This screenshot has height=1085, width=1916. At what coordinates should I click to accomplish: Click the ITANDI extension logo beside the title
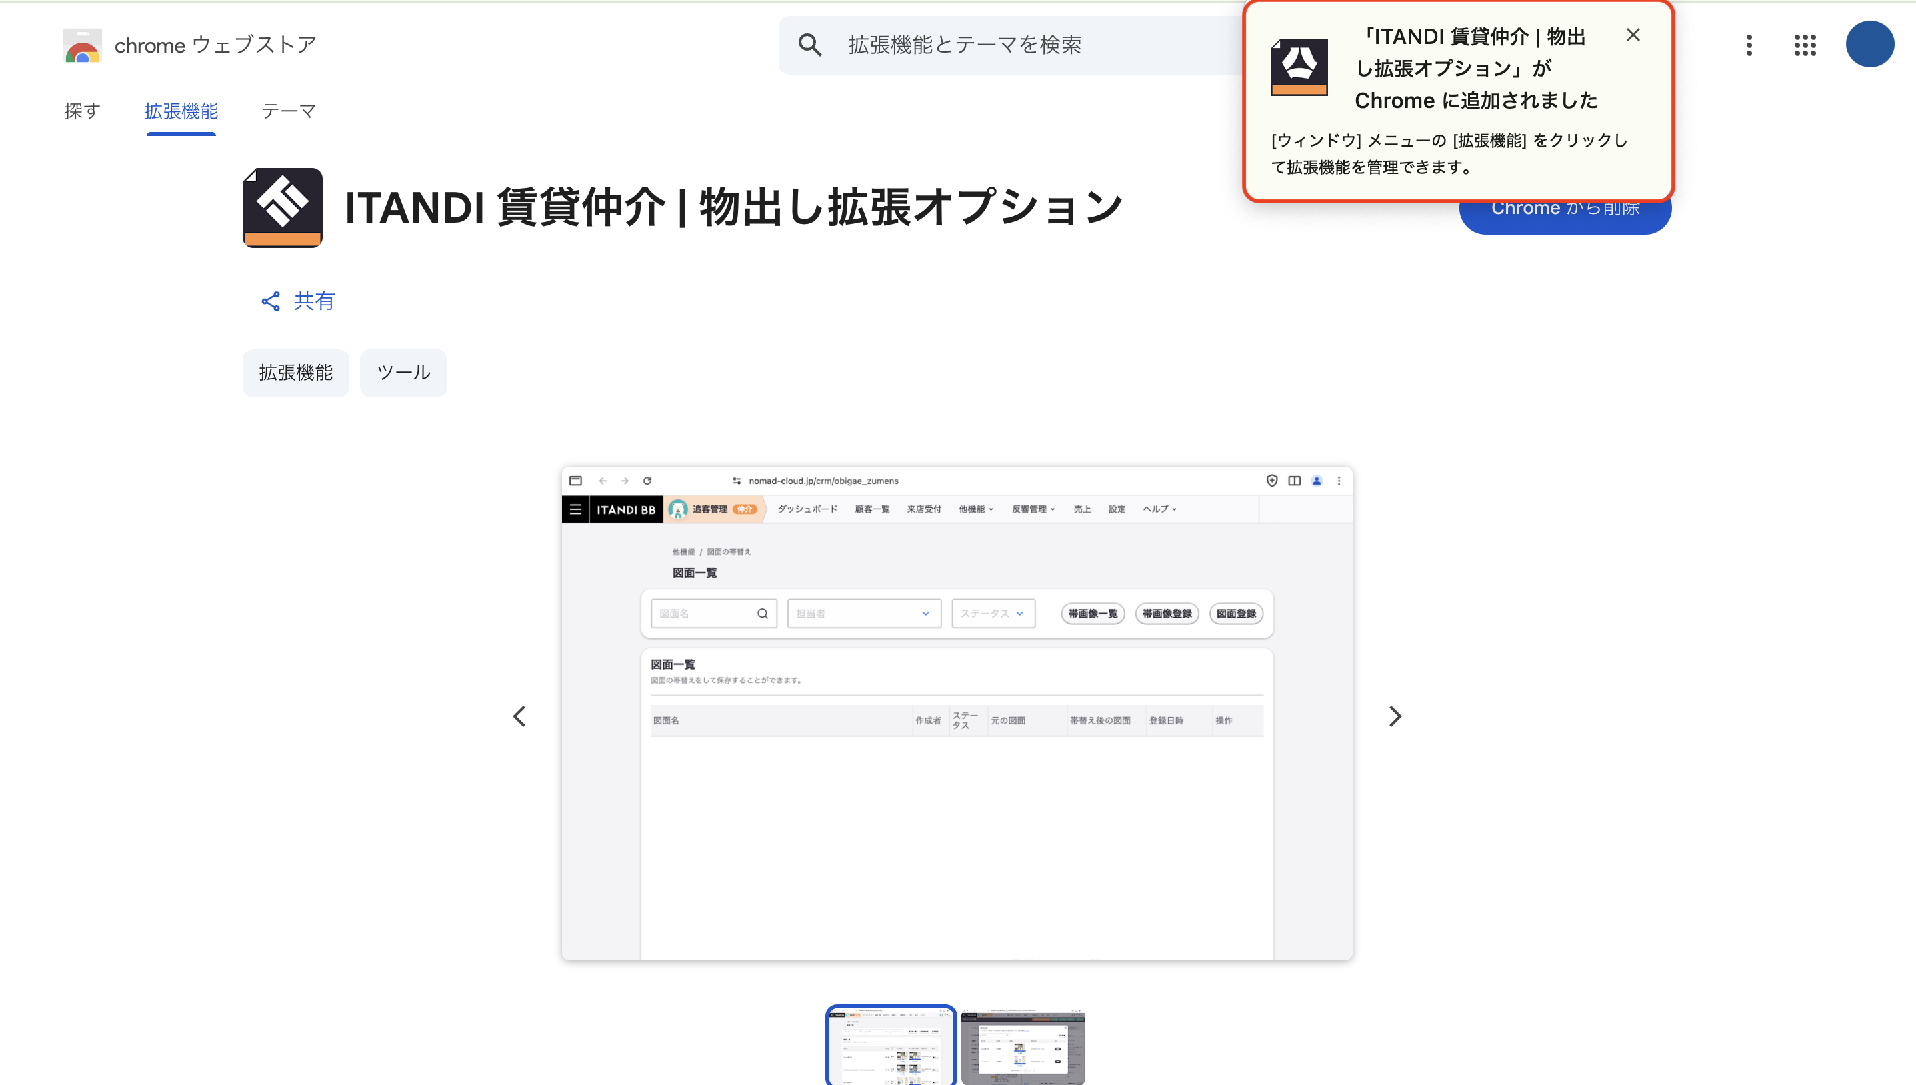click(283, 208)
